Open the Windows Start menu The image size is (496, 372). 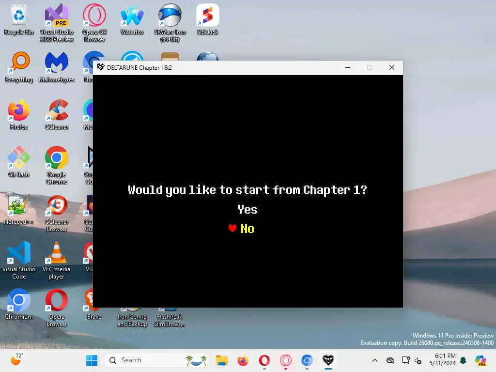pyautogui.click(x=92, y=360)
